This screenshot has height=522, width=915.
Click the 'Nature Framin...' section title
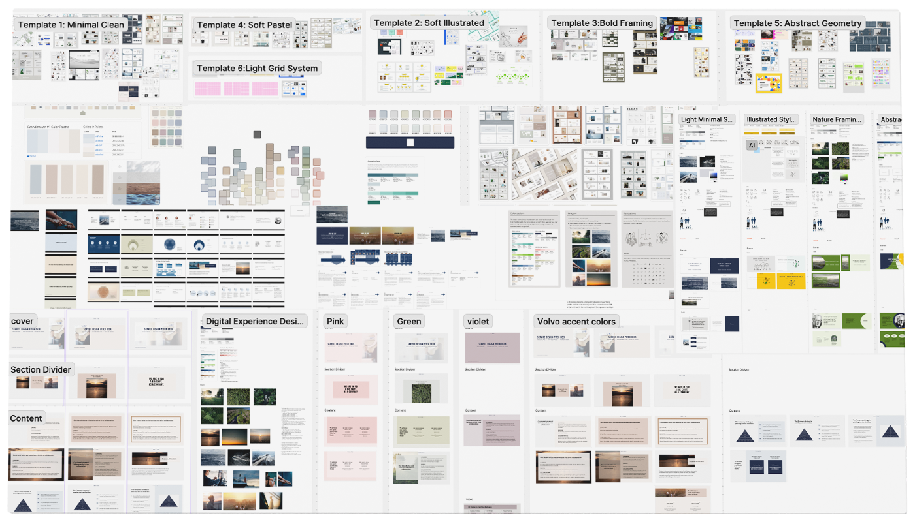pyautogui.click(x=837, y=119)
